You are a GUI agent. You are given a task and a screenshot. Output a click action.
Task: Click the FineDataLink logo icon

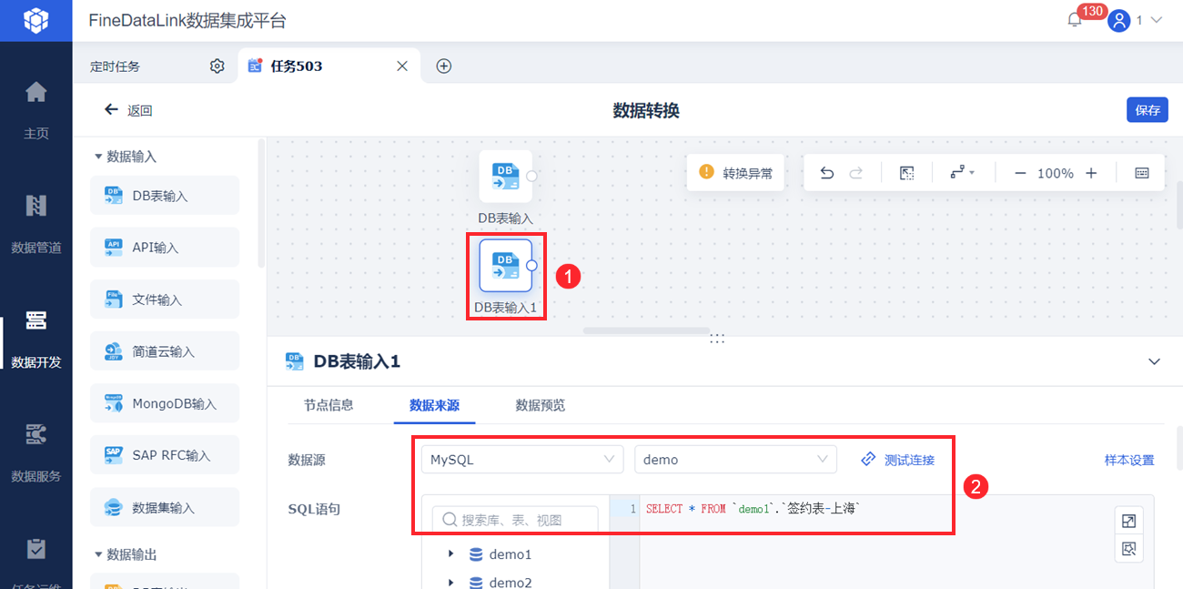click(x=35, y=19)
